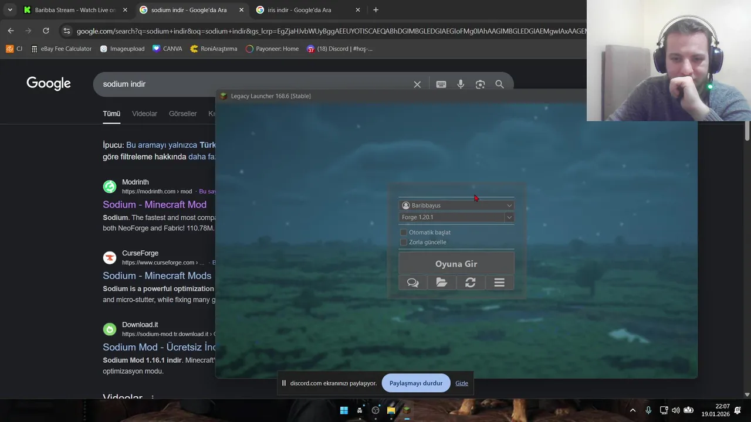Select the sodium indir Google tab

189,10
